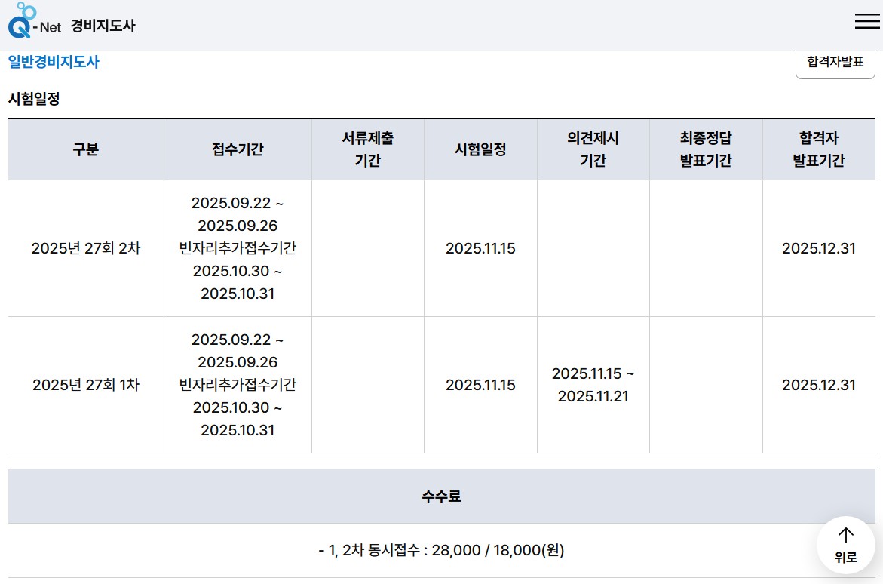Select the 2025년 27회 1차 row label

tap(85, 385)
